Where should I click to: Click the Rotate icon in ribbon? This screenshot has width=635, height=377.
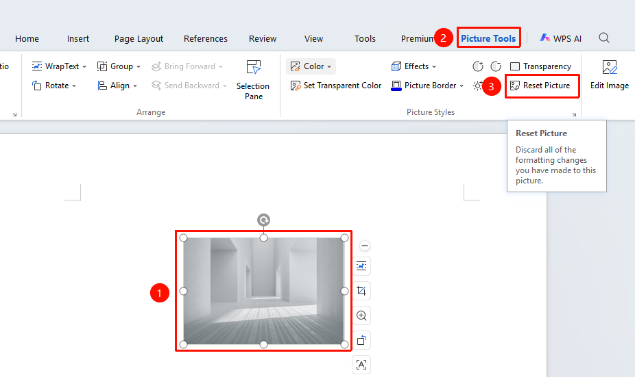click(37, 86)
